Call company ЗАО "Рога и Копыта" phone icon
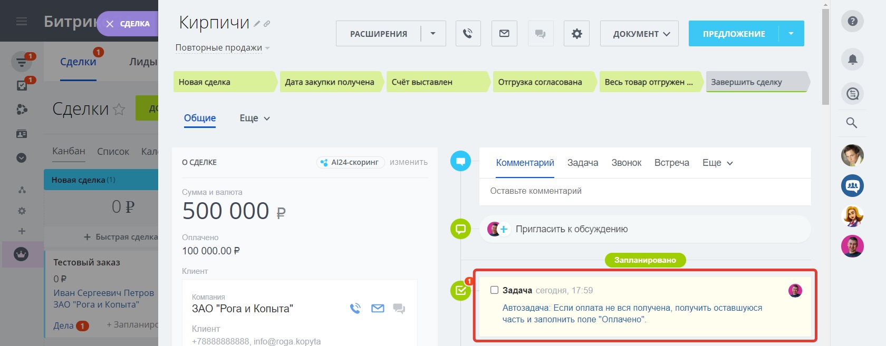886x346 pixels. point(355,309)
